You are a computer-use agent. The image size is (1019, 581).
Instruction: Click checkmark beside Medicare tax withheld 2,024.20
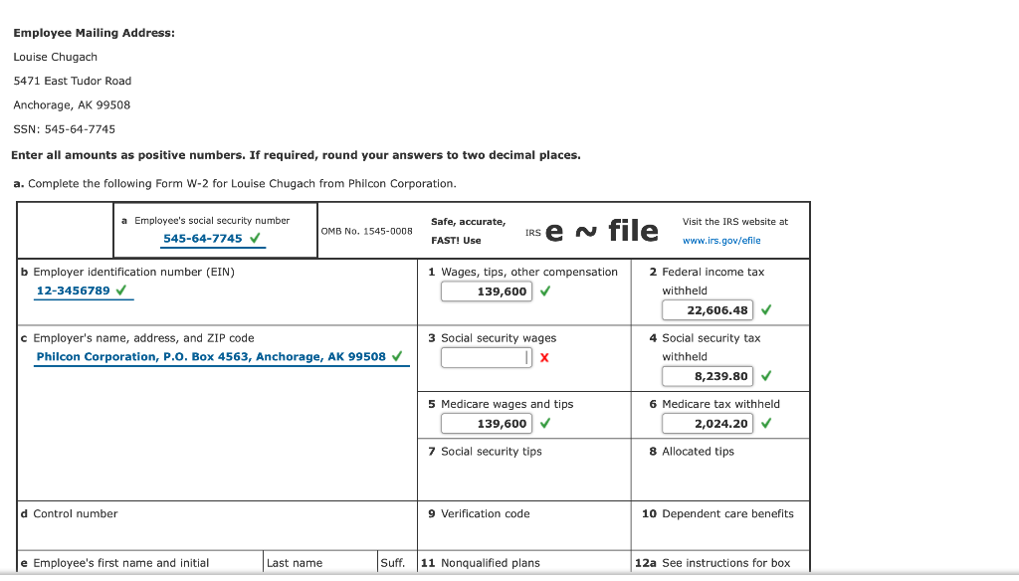point(764,423)
